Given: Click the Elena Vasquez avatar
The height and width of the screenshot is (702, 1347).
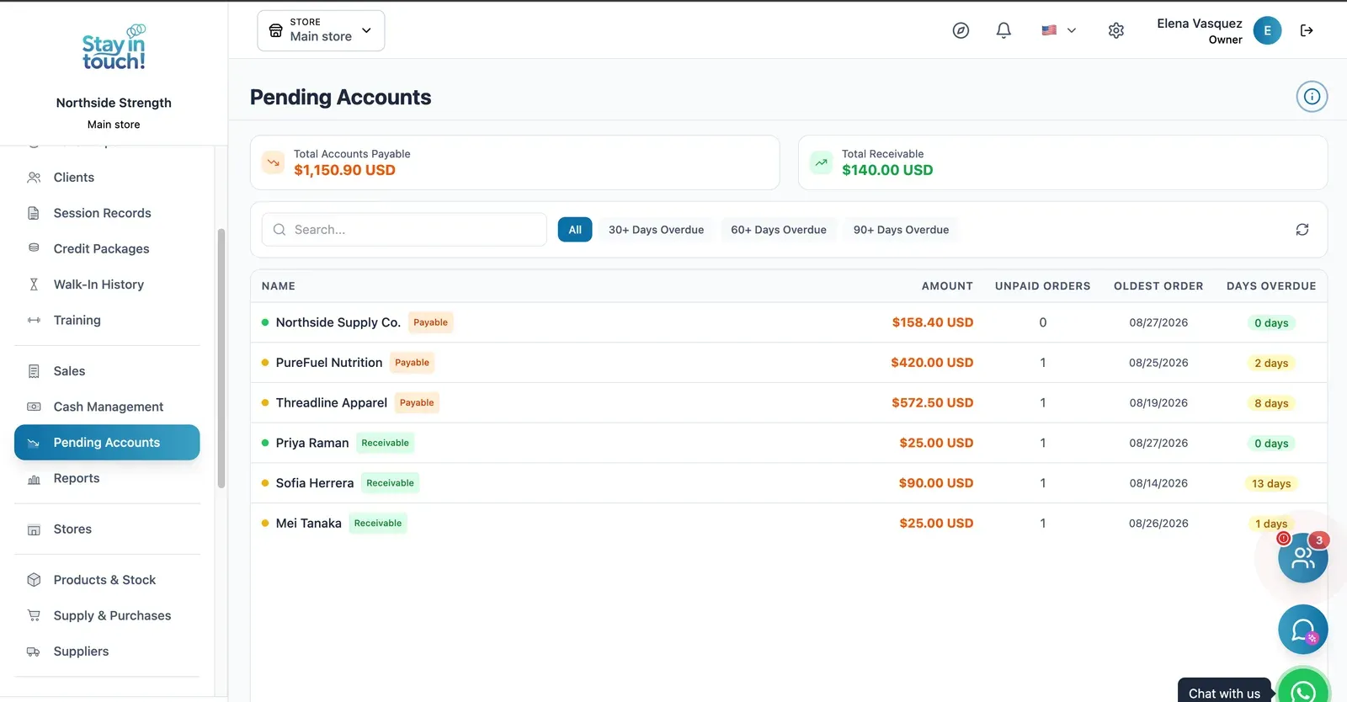Looking at the screenshot, I should pos(1267,30).
